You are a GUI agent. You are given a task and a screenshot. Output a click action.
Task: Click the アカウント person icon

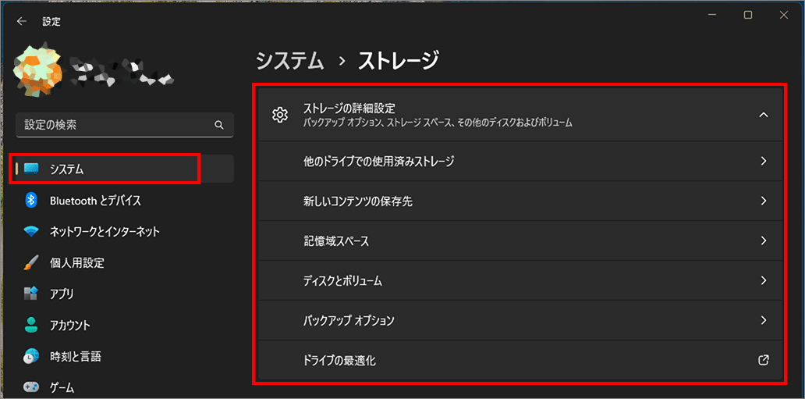31,326
